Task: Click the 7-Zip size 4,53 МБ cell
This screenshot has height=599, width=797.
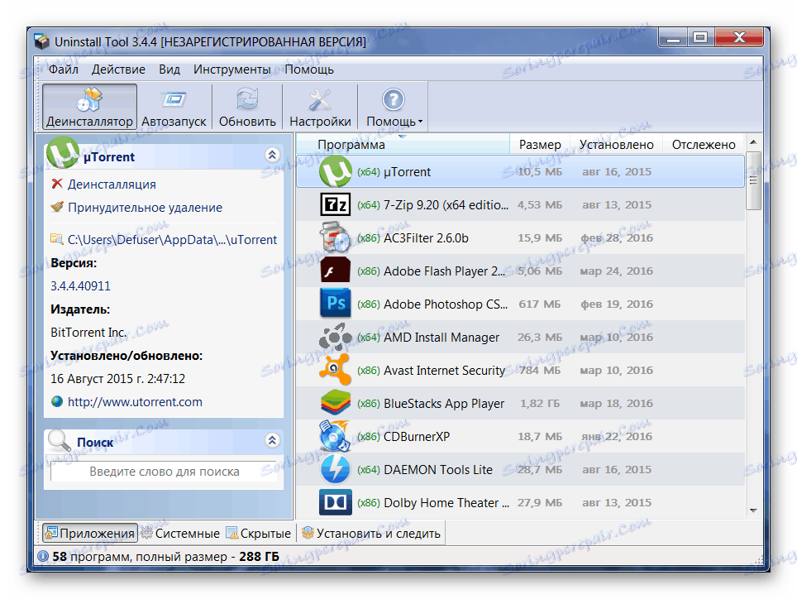Action: coord(540,205)
